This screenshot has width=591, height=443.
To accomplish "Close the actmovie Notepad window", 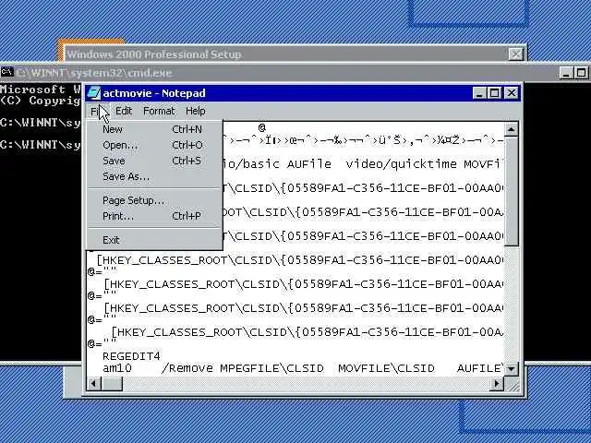I will click(511, 93).
